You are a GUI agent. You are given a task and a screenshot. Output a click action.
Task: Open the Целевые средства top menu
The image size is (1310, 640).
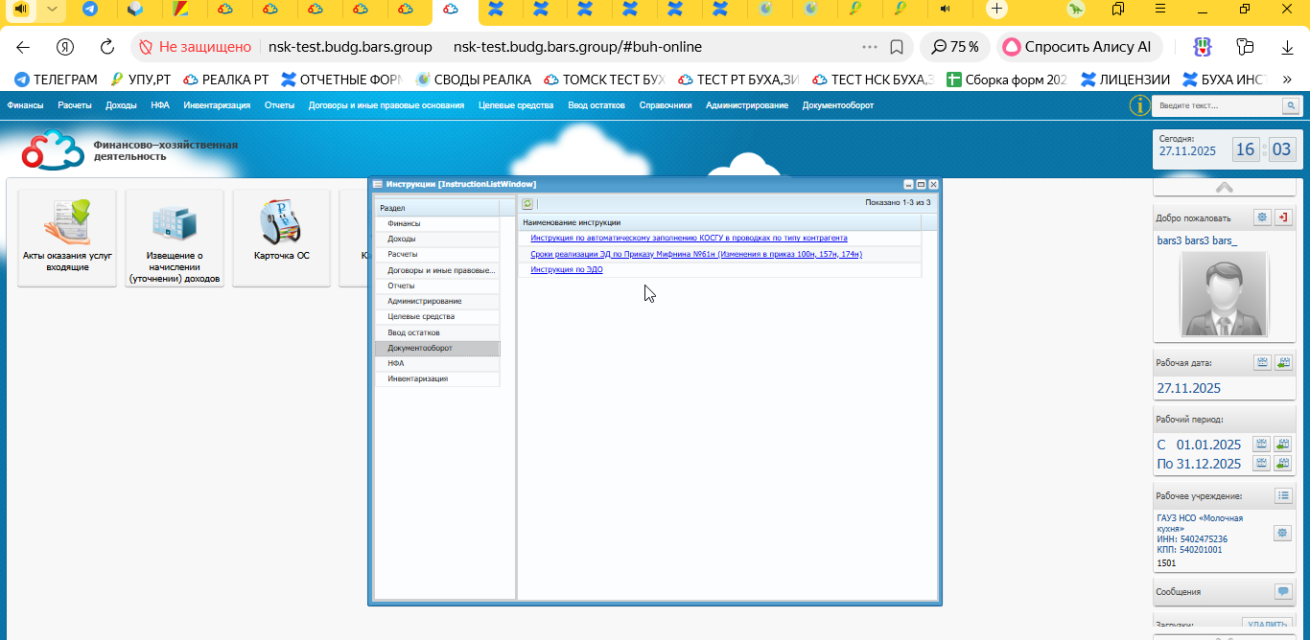(516, 105)
